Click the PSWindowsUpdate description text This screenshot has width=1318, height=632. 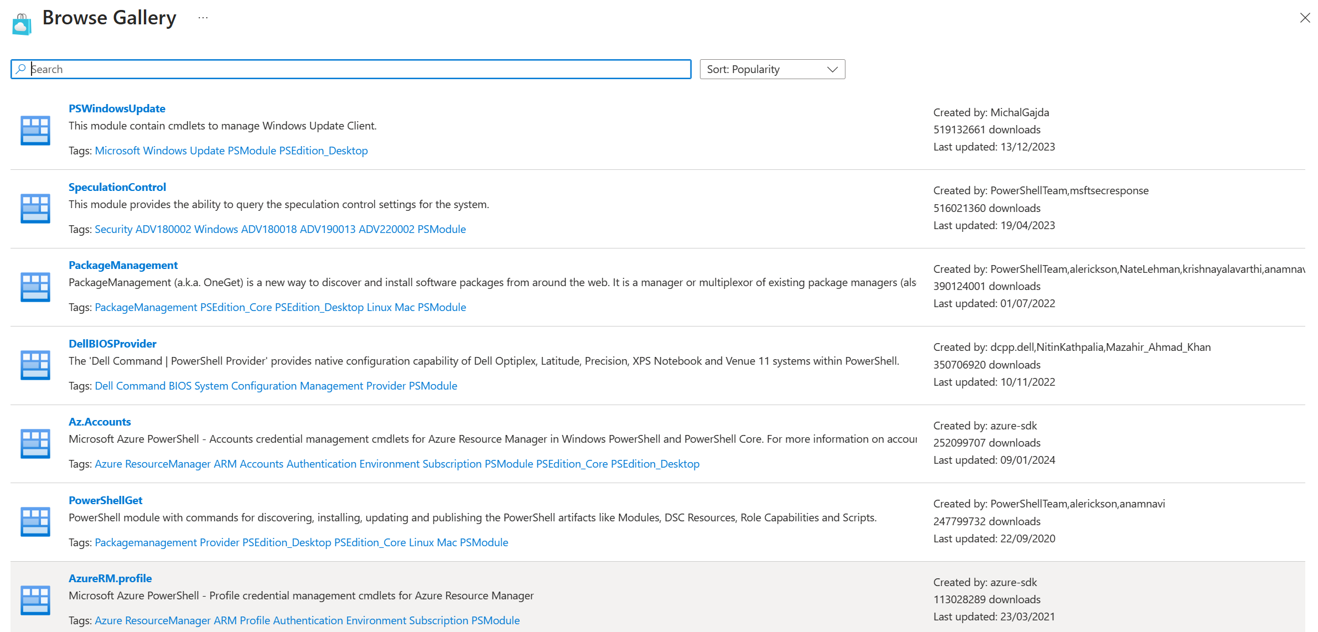222,126
